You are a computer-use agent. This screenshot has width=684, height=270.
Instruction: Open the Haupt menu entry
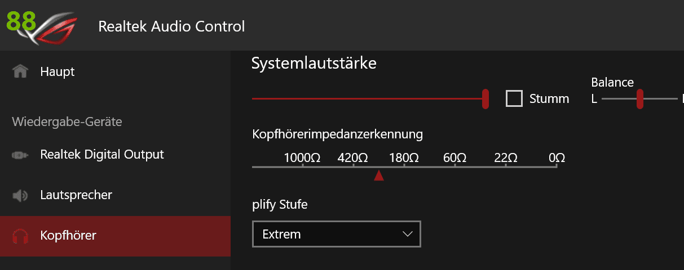click(x=58, y=72)
